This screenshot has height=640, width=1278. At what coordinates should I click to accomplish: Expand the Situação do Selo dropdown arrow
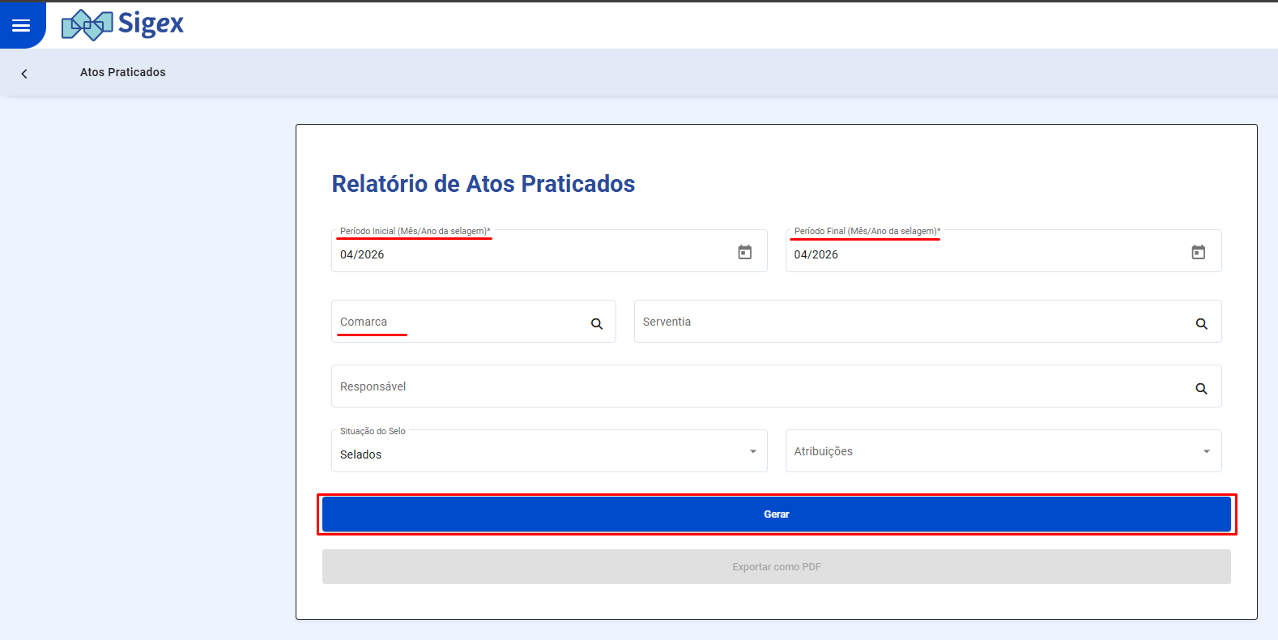tap(752, 452)
